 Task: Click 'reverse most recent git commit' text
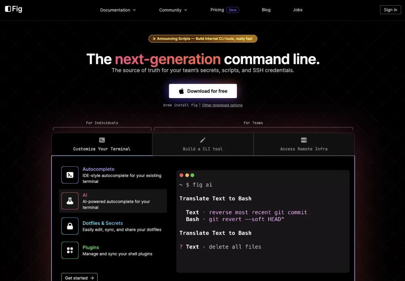click(258, 212)
